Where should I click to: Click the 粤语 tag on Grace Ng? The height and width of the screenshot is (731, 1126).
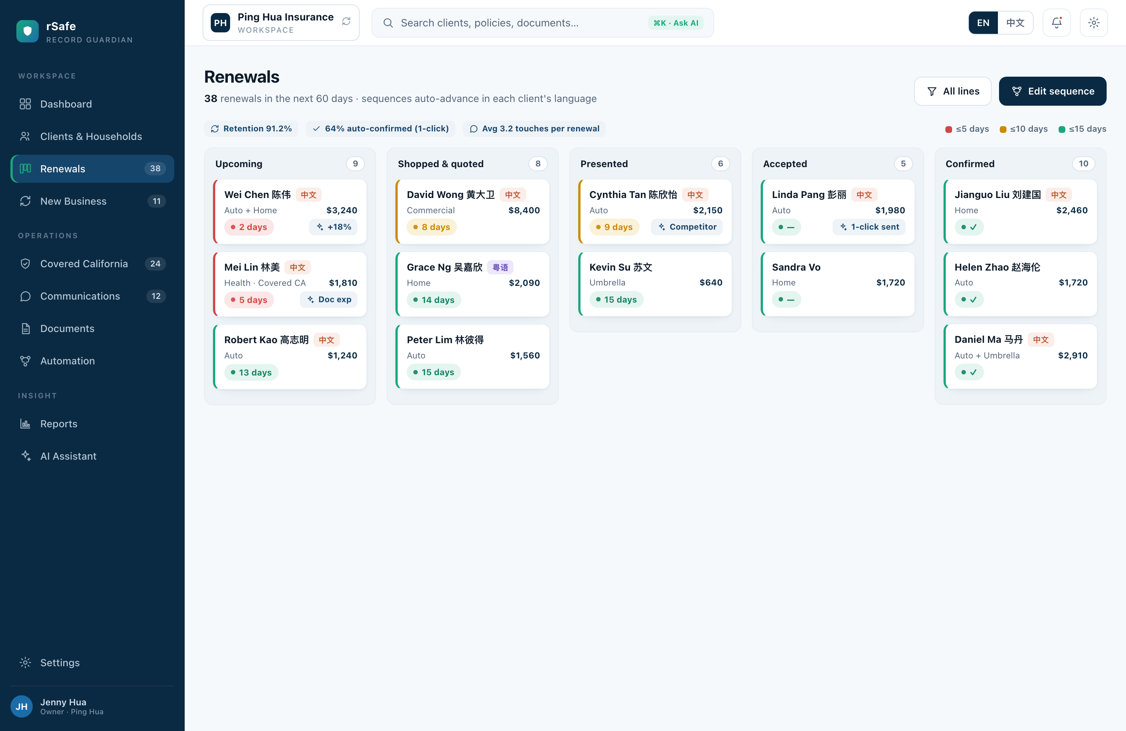pyautogui.click(x=500, y=267)
